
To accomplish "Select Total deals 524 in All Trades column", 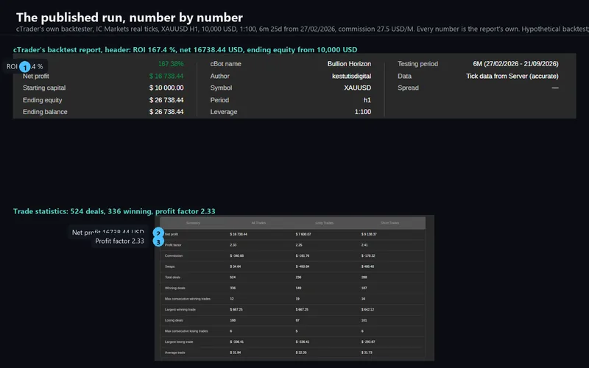I will tap(233, 277).
